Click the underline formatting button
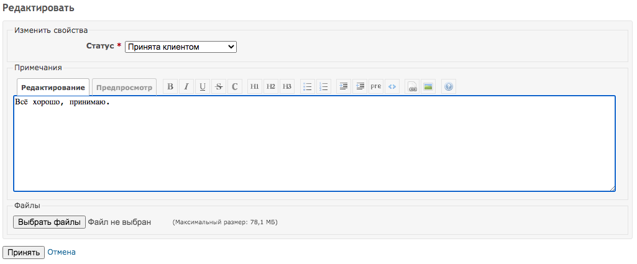The width and height of the screenshot is (637, 264). pos(203,87)
